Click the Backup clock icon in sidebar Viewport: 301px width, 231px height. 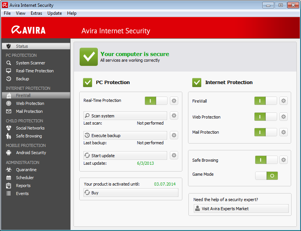(9, 79)
